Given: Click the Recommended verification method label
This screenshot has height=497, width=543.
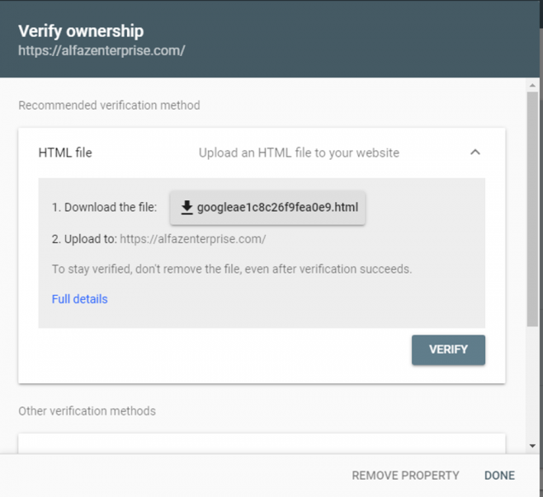Looking at the screenshot, I should (x=109, y=105).
